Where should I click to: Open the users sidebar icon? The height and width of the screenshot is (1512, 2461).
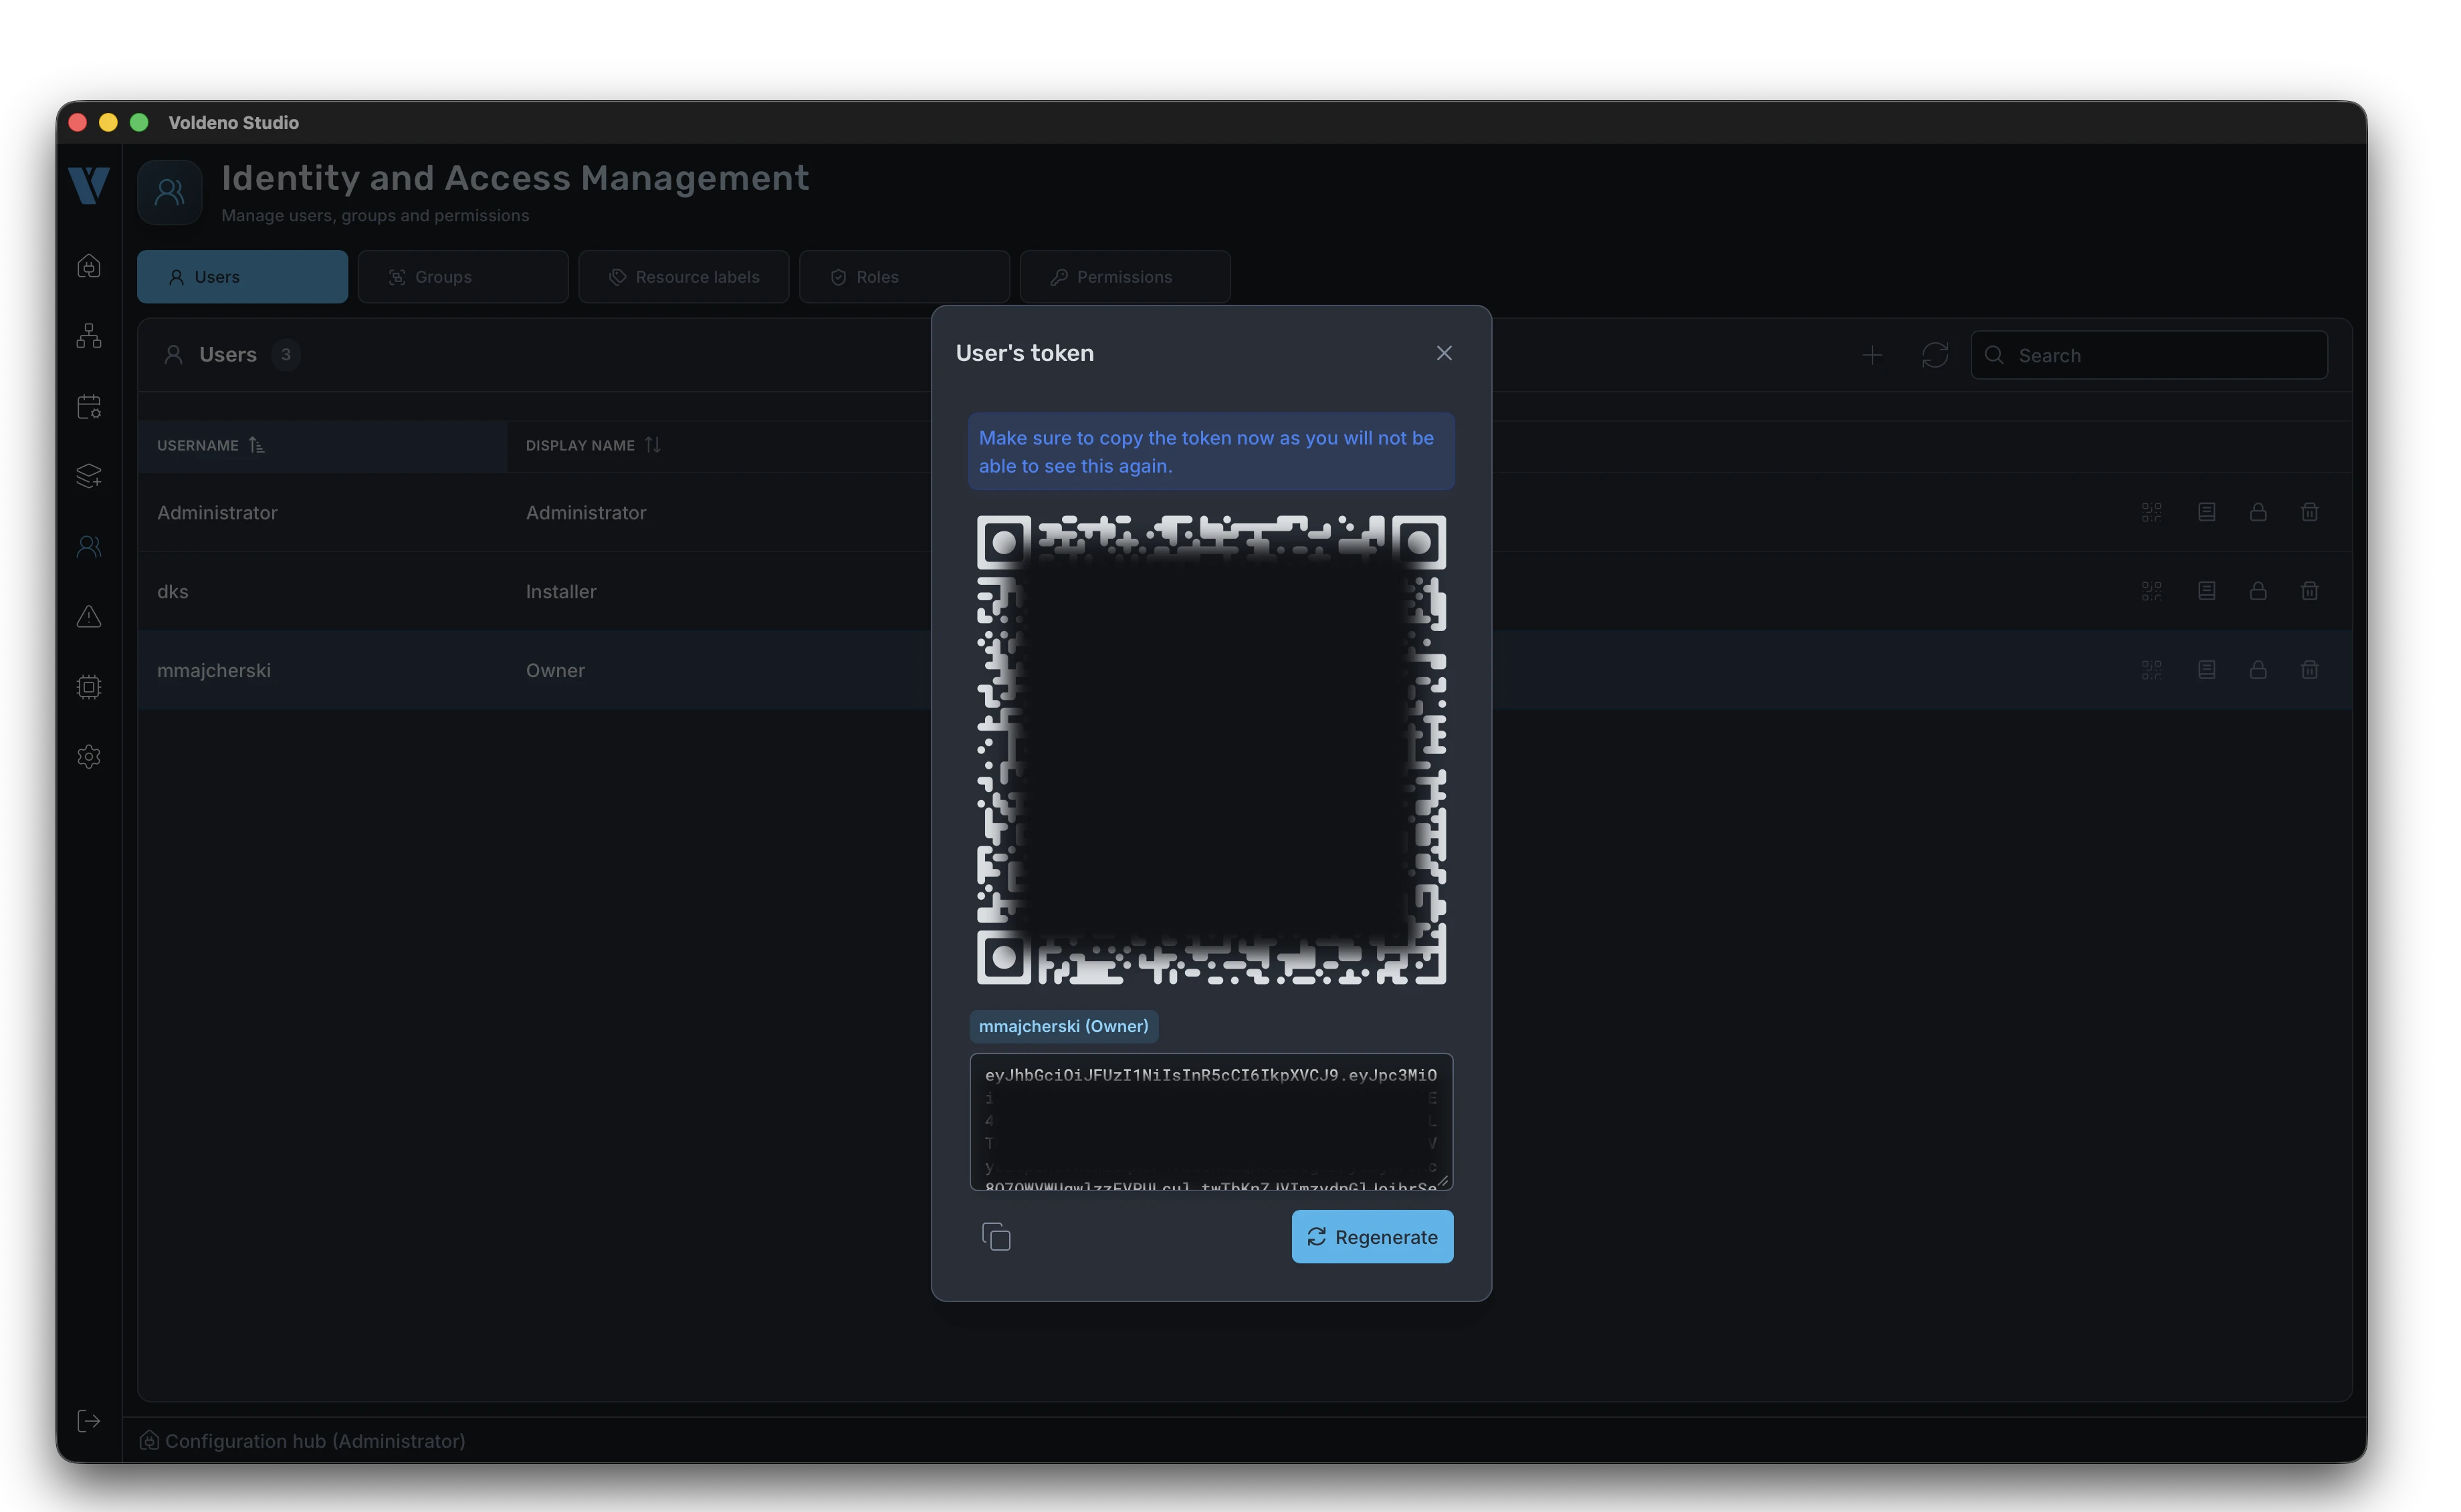coord(89,546)
